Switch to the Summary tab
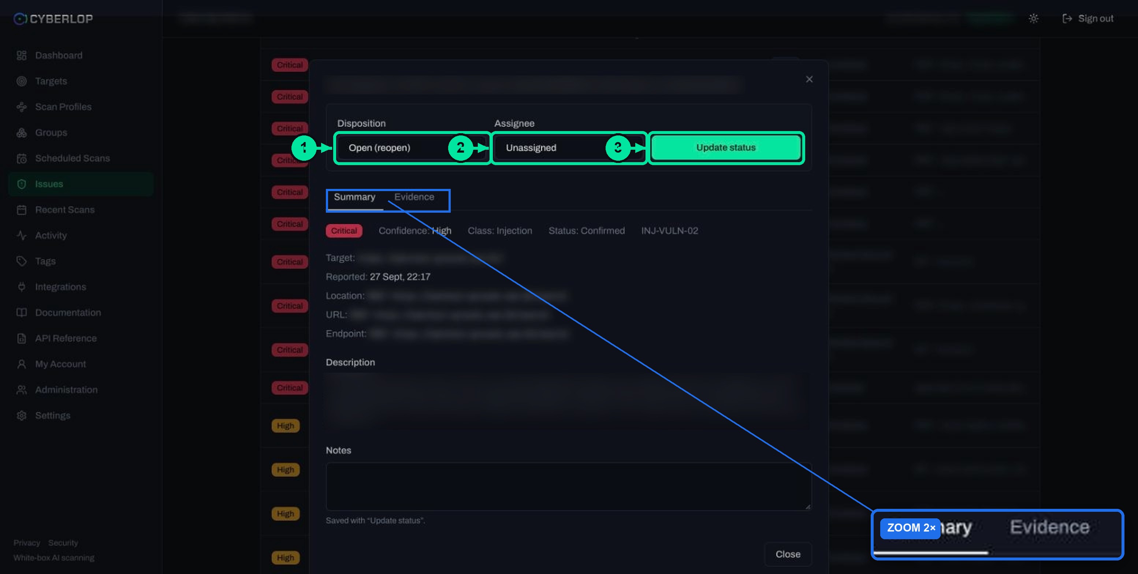This screenshot has width=1138, height=574. click(354, 197)
